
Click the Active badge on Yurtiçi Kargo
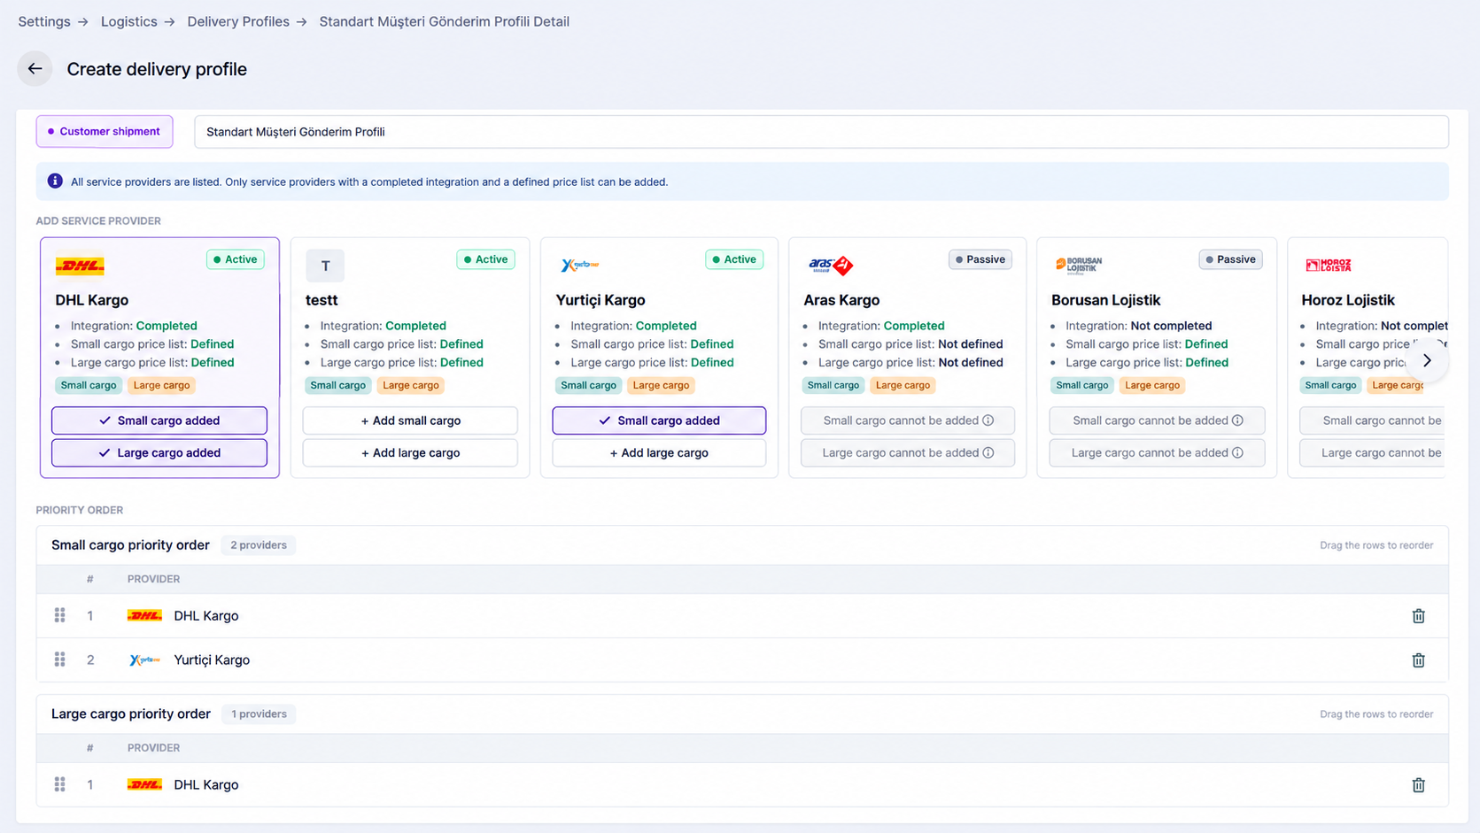click(x=734, y=259)
